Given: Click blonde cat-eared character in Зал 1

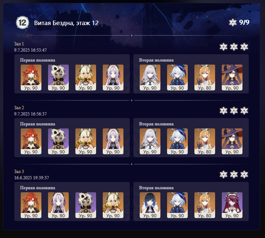Looking at the screenshot, I should pos(86,77).
